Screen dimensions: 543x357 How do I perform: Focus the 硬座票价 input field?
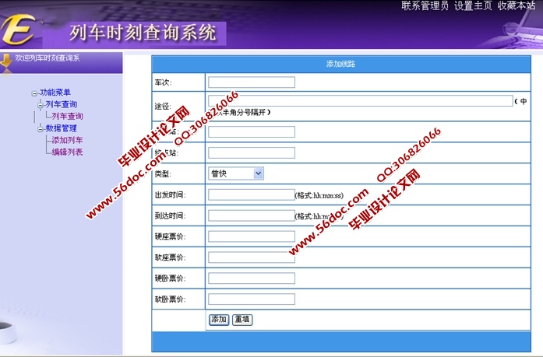click(252, 236)
